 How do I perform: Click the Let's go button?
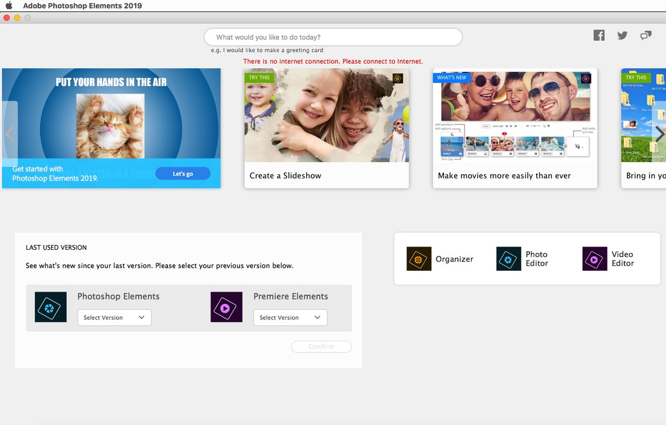[183, 174]
